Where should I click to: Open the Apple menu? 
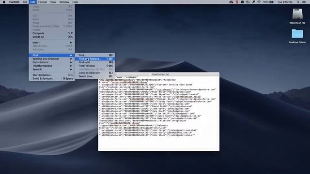click(4, 2)
